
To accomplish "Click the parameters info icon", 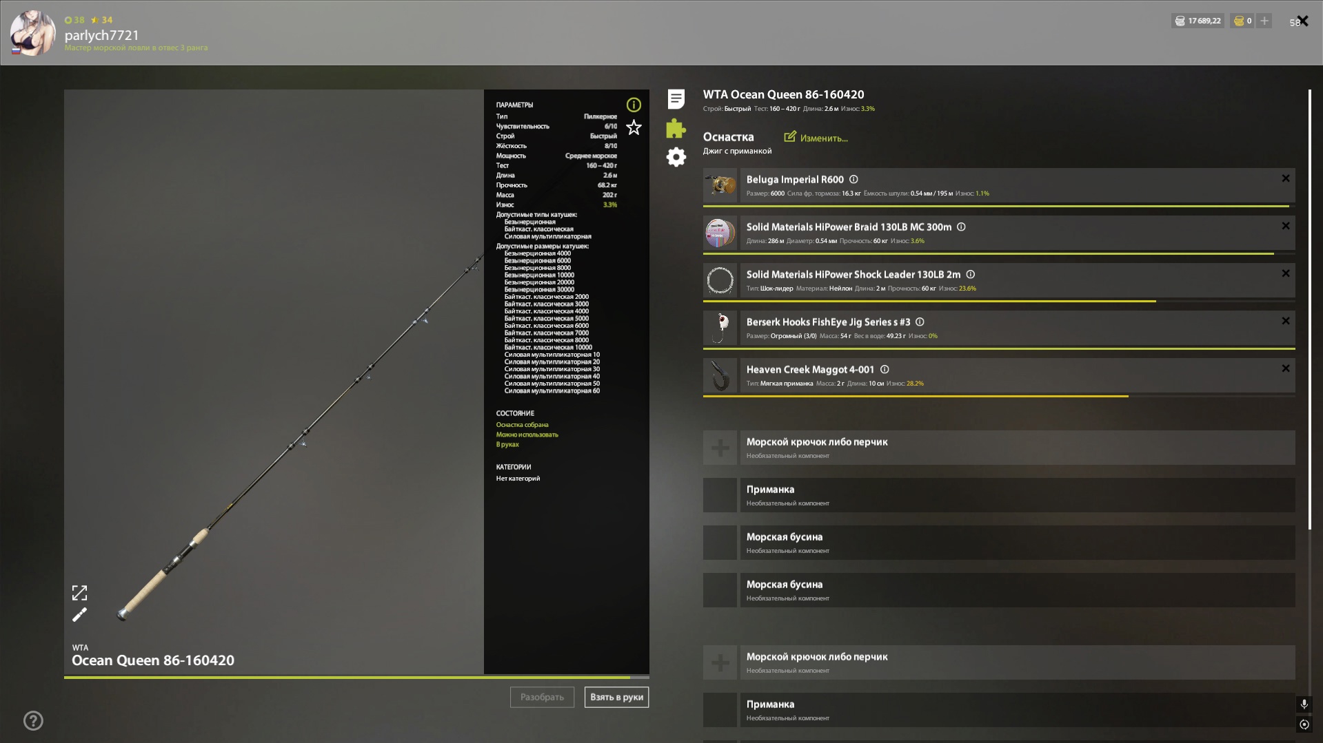I will click(x=633, y=105).
